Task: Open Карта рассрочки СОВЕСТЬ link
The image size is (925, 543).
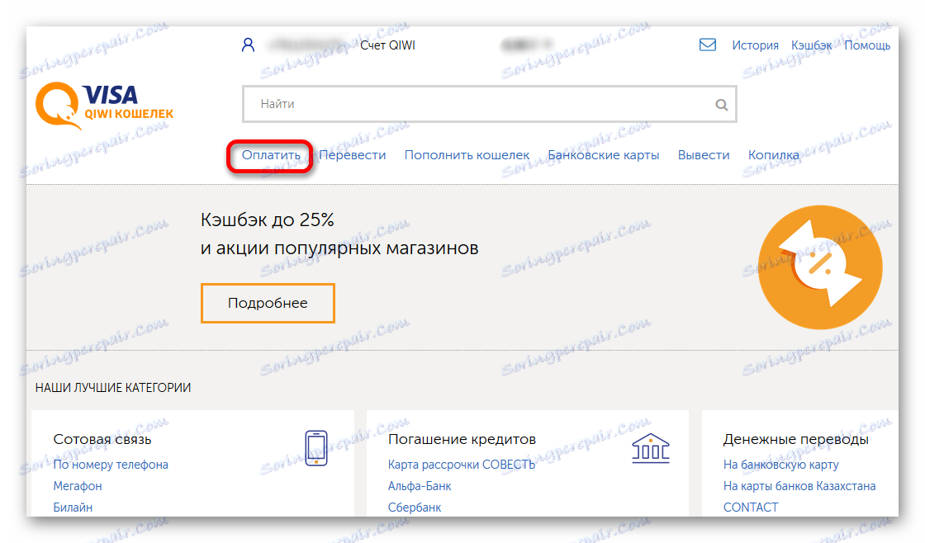Action: 462,465
